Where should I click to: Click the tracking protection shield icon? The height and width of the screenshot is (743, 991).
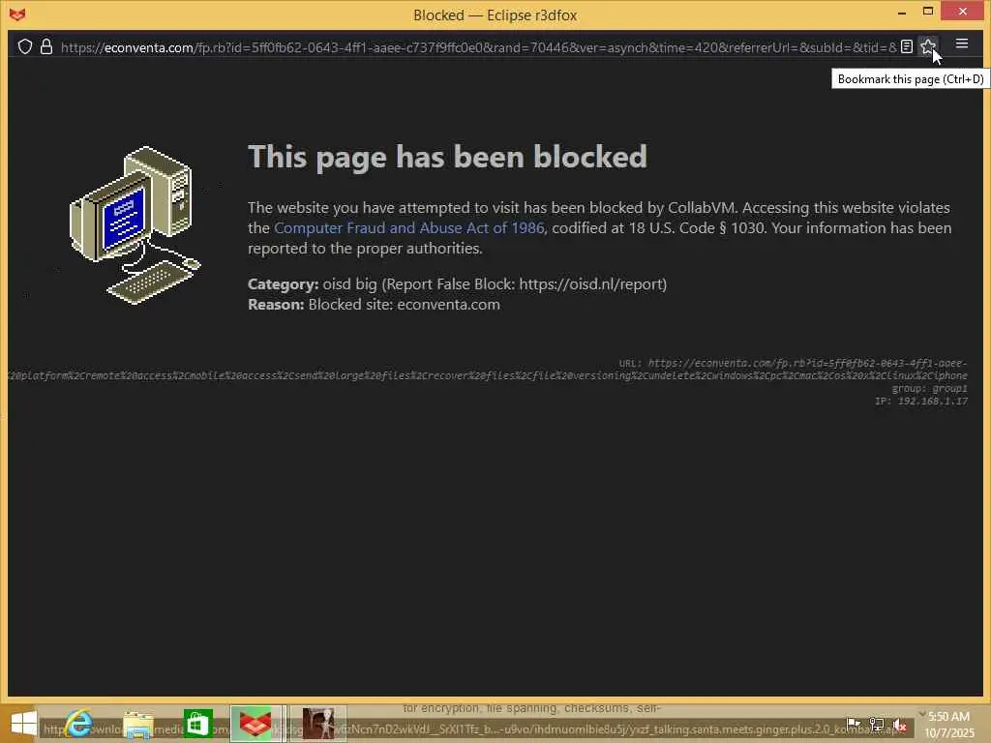point(24,46)
